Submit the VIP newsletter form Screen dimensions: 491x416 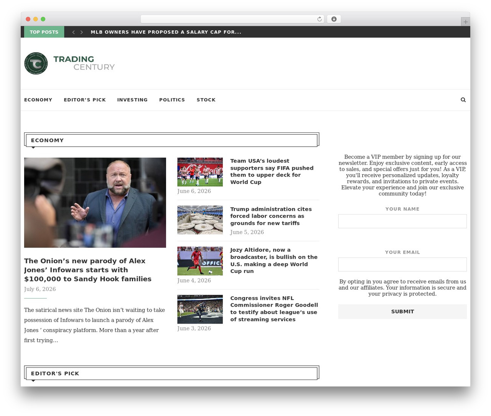402,312
